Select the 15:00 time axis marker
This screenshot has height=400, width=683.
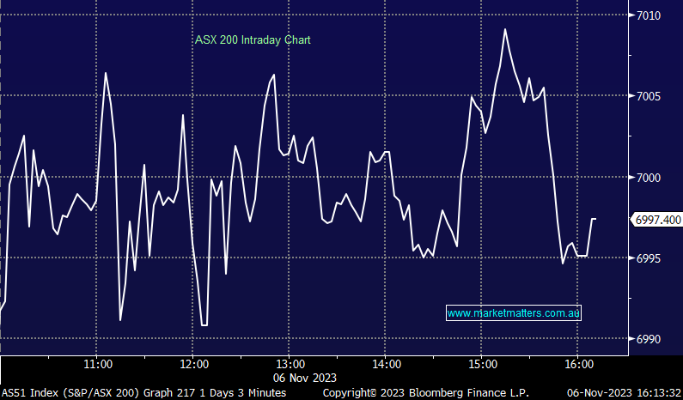tap(482, 364)
